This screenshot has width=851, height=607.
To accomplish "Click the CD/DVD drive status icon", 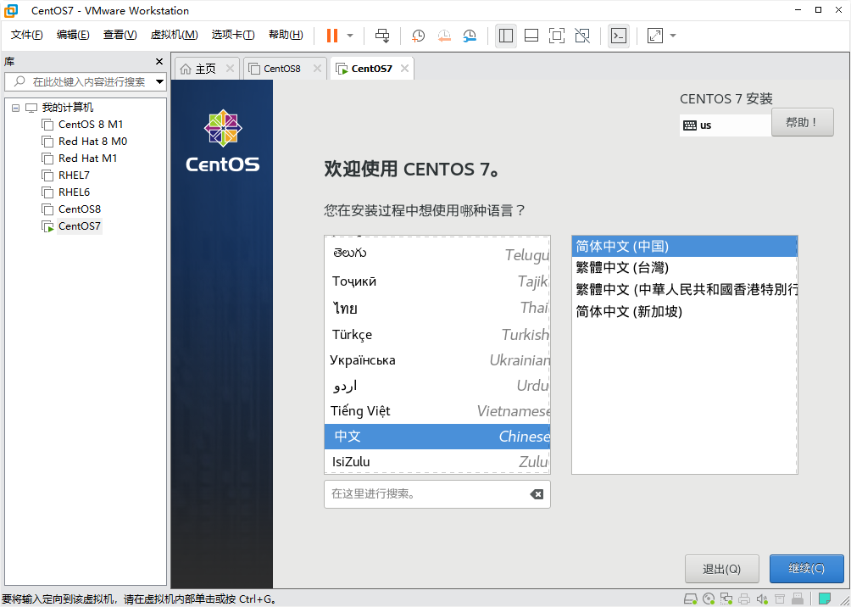I will click(709, 599).
